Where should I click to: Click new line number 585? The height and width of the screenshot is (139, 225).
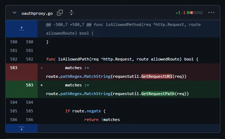pyautogui.click(x=30, y=111)
